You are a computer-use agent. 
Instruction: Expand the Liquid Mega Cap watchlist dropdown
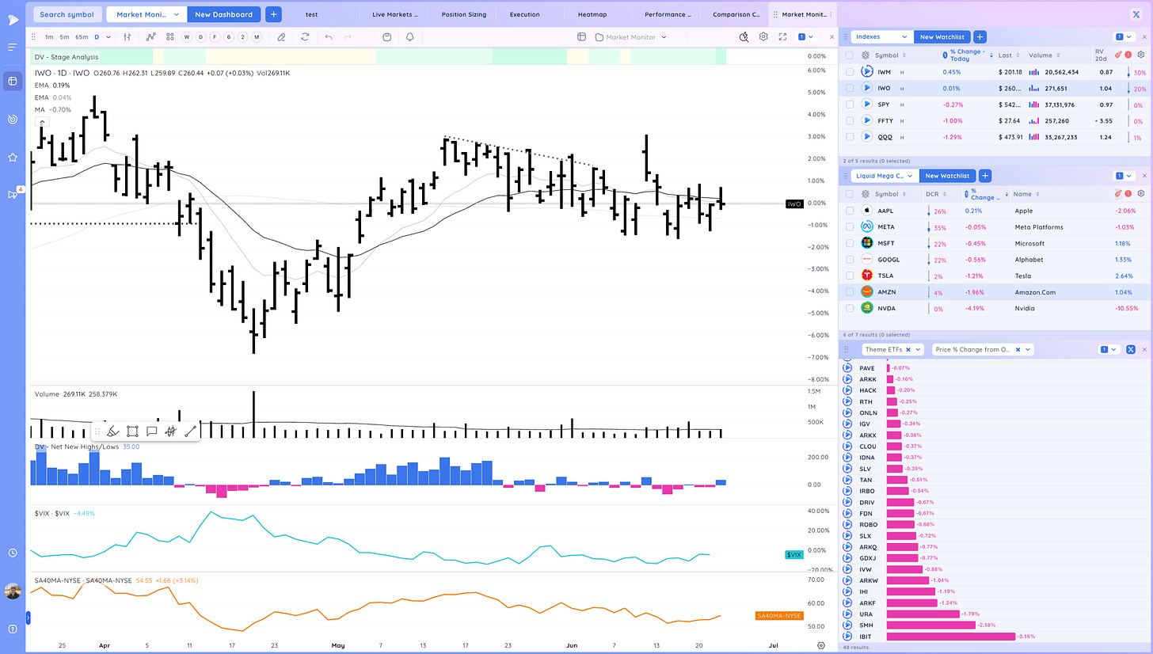point(885,176)
